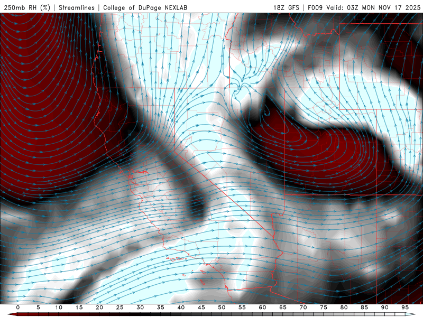Click the '18Z GFS' model run label
This screenshot has width=423, height=317.
(x=286, y=7)
